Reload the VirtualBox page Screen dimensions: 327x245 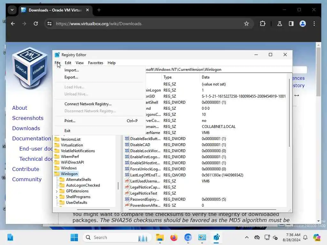pyautogui.click(x=36, y=24)
